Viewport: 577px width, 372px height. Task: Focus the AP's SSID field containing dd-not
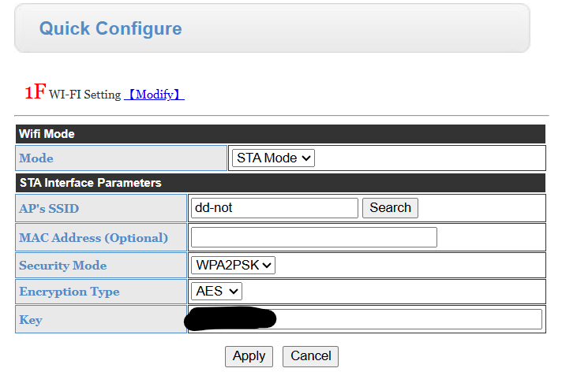click(274, 208)
